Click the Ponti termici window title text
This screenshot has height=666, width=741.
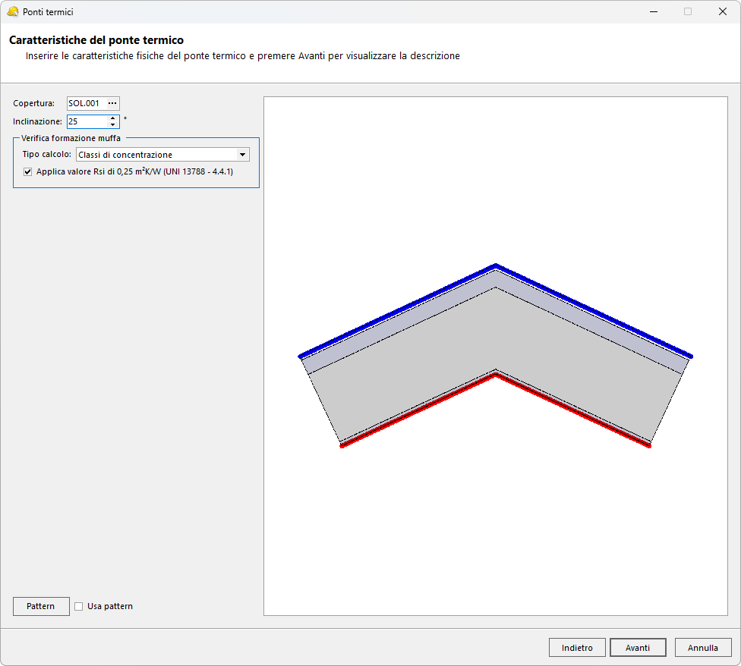click(x=49, y=12)
